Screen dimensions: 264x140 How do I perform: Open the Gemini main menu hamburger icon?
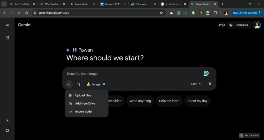click(x=7, y=25)
